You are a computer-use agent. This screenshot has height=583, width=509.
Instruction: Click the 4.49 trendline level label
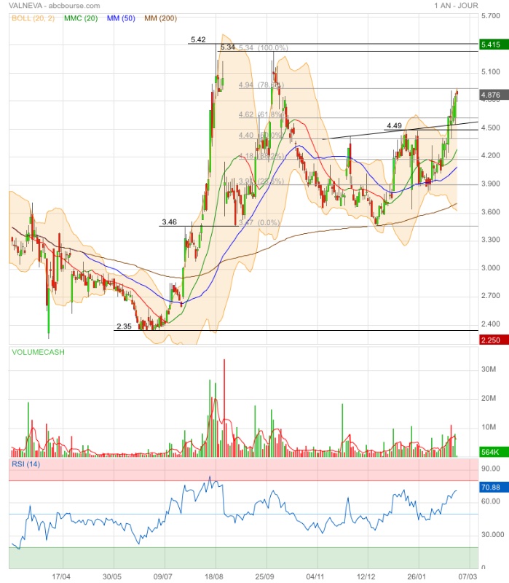pos(394,125)
